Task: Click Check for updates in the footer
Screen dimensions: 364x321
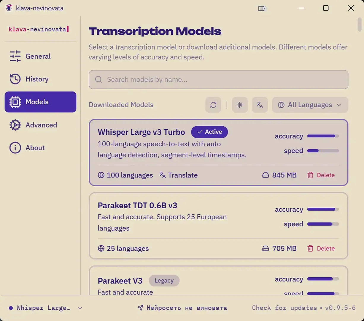Action: (x=284, y=308)
